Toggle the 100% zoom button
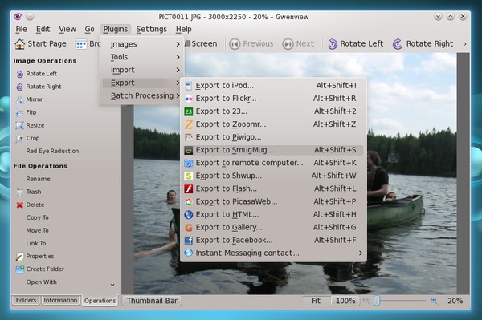Viewport: 482px width, 320px height. click(x=345, y=301)
